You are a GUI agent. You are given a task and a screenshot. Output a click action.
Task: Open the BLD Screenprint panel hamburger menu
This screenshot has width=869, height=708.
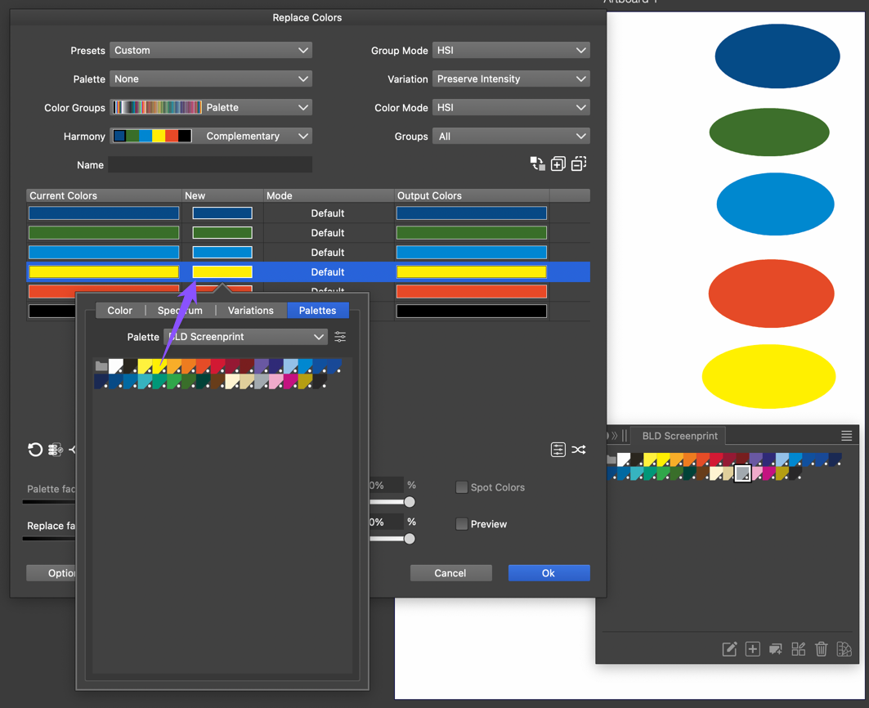tap(846, 436)
